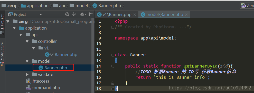The height and width of the screenshot is (93, 254).
Task: Close the model\Banner.php tab
Action: tap(186, 15)
